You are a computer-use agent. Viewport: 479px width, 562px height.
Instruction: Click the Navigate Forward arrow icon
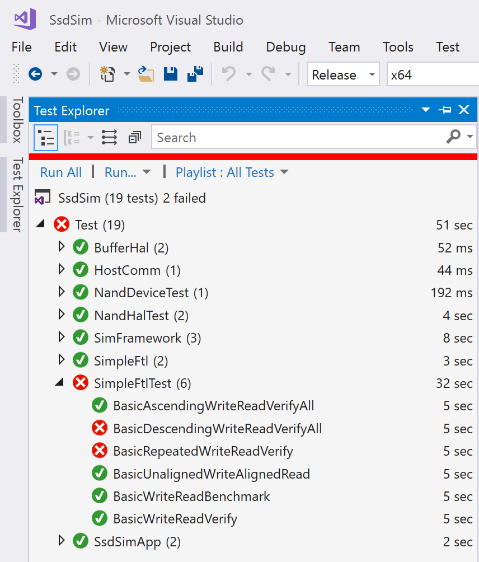point(73,74)
